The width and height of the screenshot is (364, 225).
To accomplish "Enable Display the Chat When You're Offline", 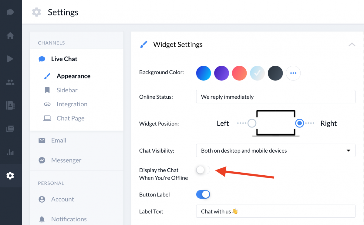I will pos(203,170).
